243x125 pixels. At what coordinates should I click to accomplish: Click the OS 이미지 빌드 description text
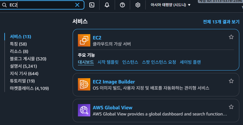(151, 88)
